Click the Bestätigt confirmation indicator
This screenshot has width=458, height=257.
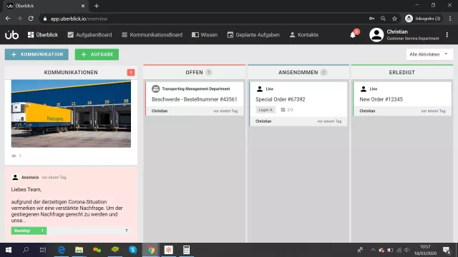pyautogui.click(x=29, y=231)
